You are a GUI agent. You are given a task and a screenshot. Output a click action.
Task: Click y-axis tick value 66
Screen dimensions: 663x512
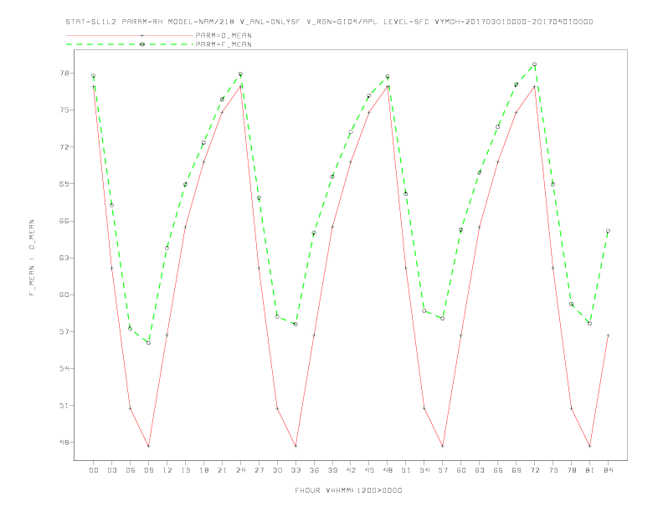64,221
